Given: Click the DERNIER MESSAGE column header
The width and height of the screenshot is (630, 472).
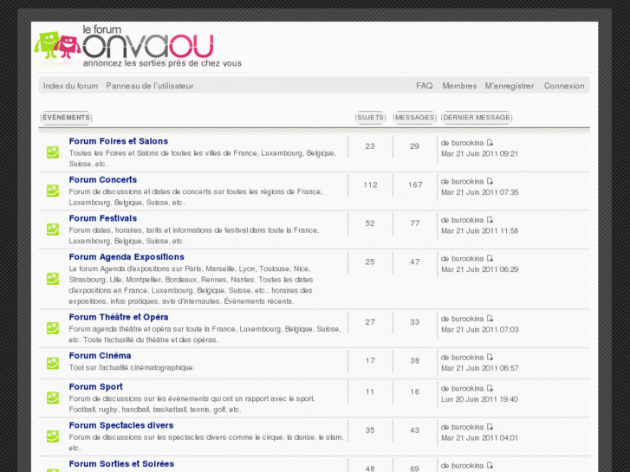Looking at the screenshot, I should (477, 118).
